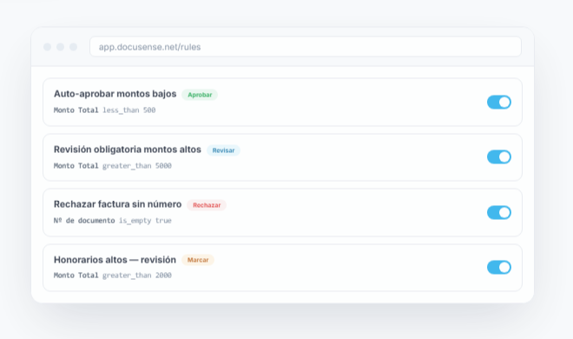The image size is (573, 339).
Task: Click condition Nº de documento is_empty true
Action: 113,221
